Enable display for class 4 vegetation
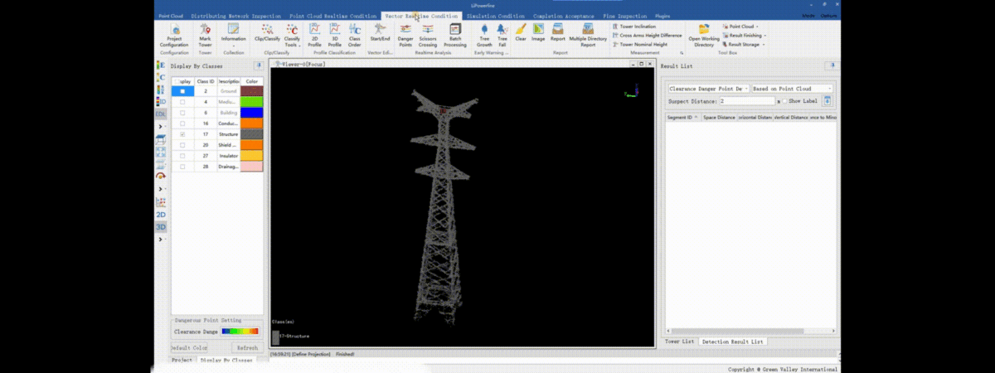Image resolution: width=995 pixels, height=373 pixels. [x=182, y=102]
